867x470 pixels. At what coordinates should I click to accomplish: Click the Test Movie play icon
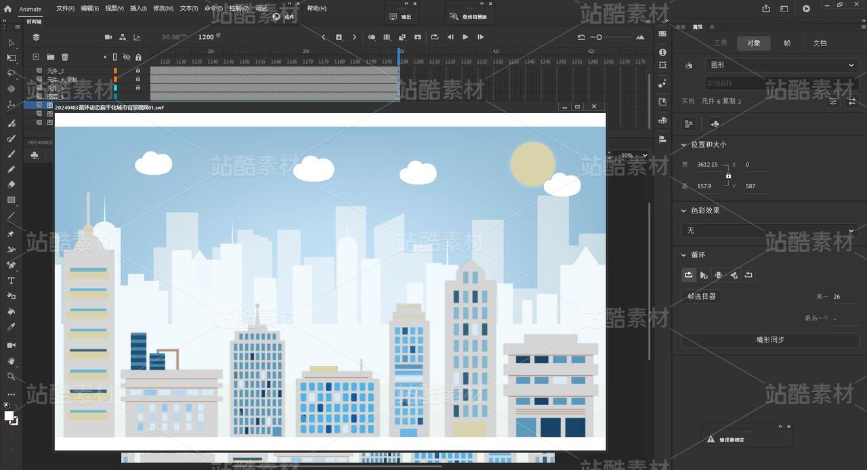[806, 9]
